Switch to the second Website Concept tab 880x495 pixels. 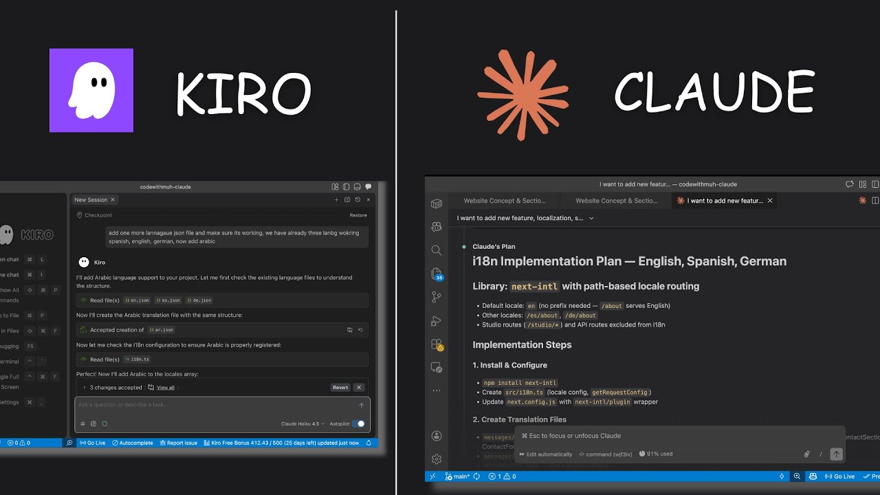(x=617, y=201)
